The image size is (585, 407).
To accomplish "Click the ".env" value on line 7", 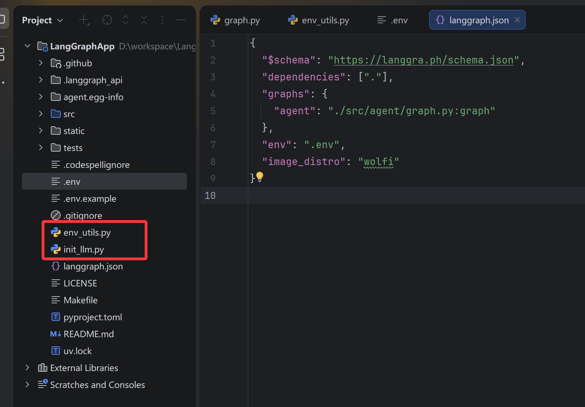I will [x=322, y=145].
